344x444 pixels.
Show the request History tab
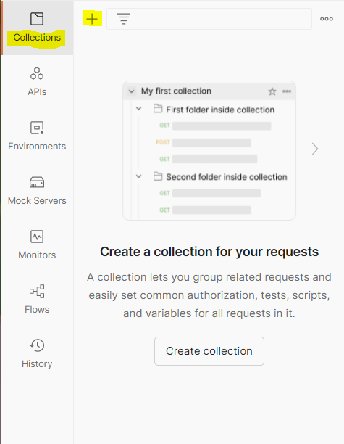[37, 353]
